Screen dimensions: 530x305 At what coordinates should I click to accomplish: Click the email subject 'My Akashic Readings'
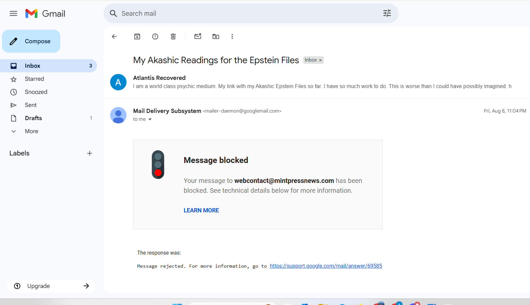pos(216,60)
